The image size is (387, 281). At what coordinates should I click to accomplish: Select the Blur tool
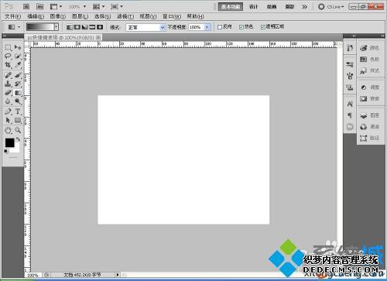[8, 101]
